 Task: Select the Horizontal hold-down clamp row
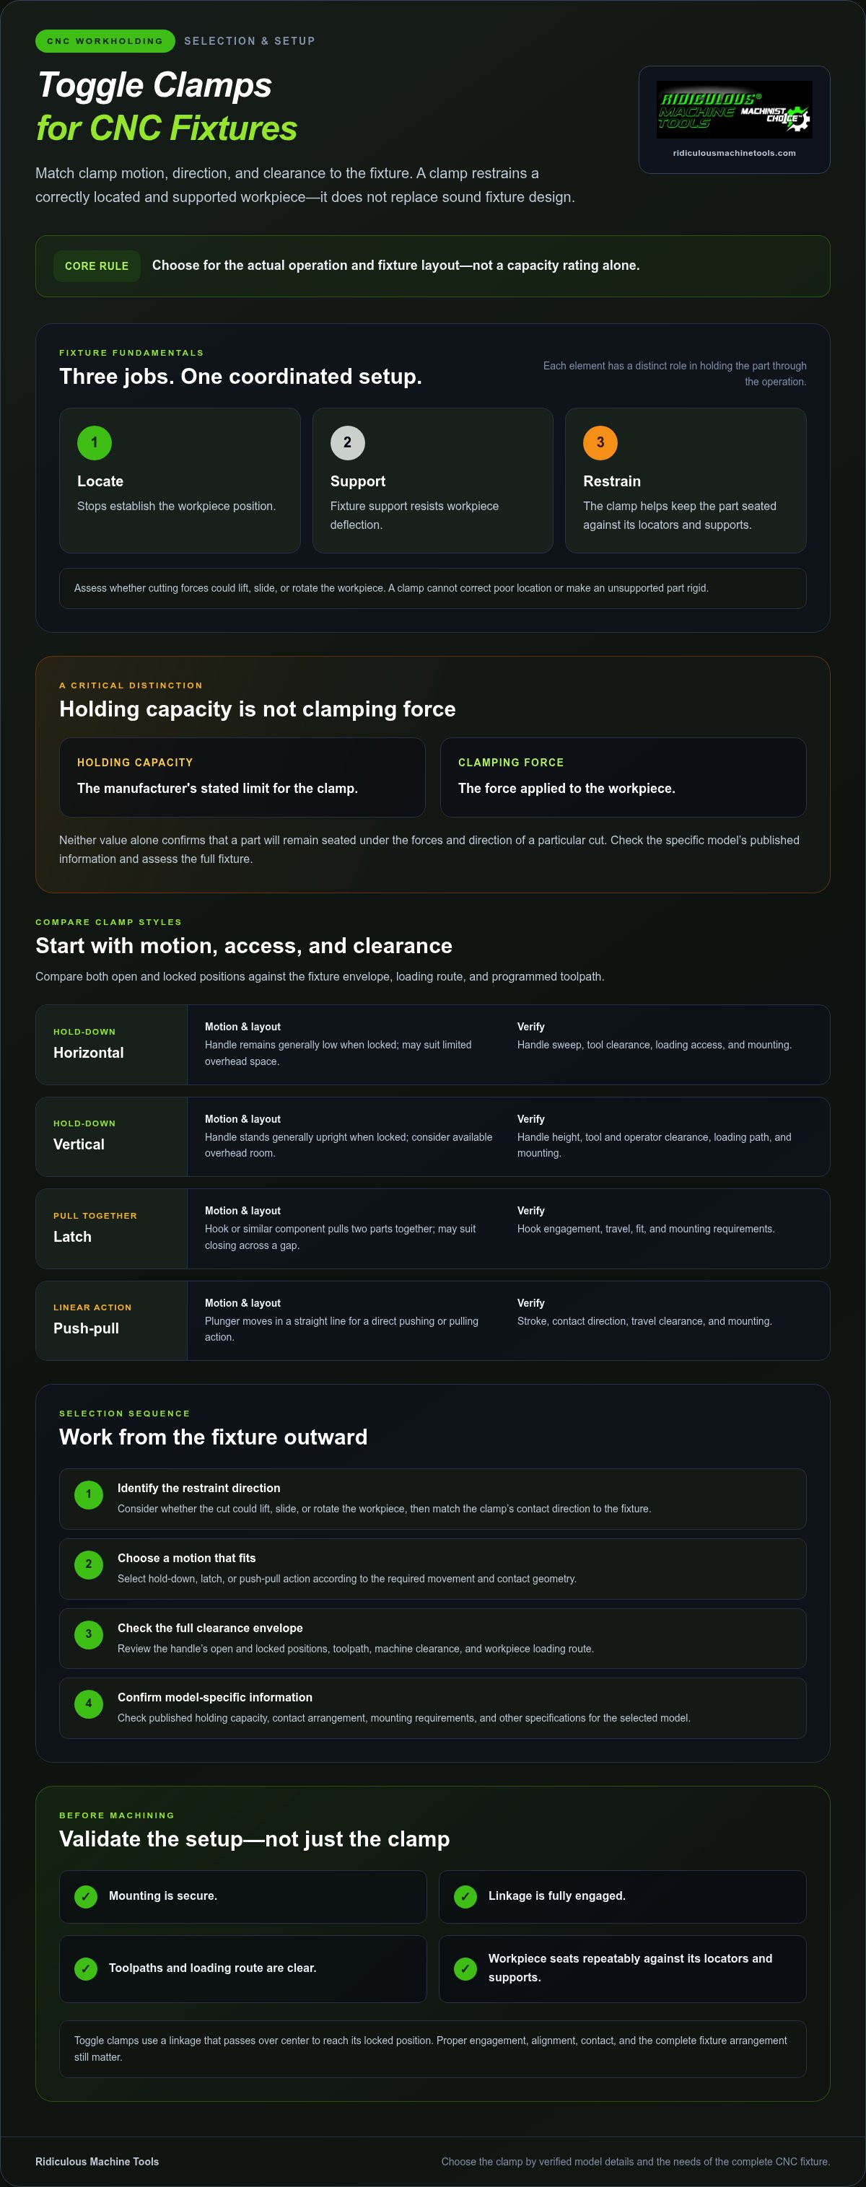[x=433, y=1045]
